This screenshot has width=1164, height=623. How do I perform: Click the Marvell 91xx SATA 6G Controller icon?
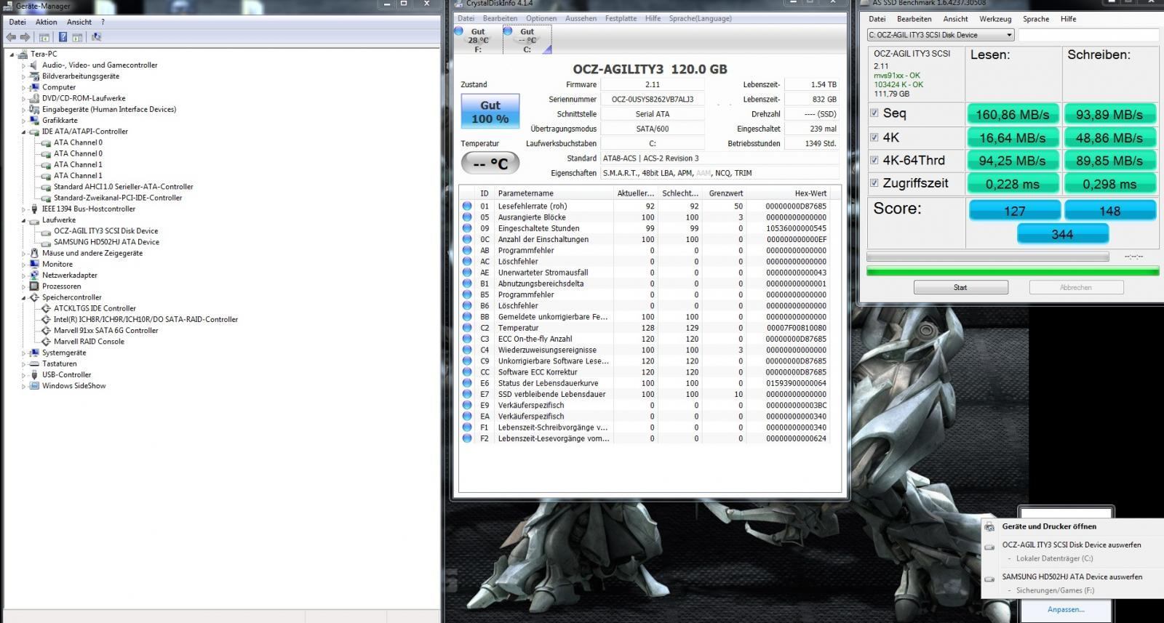coord(46,331)
